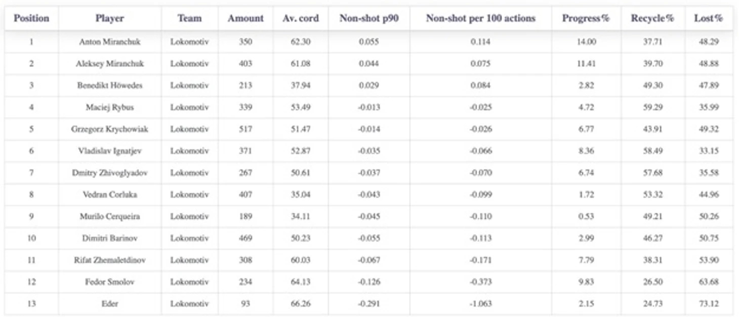Click Amount value 517 cell
739x317 pixels.
coord(245,129)
